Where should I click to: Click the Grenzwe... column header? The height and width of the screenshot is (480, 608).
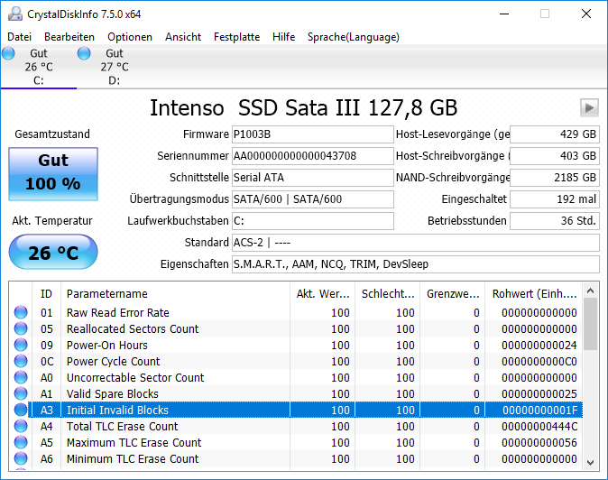[x=453, y=293]
